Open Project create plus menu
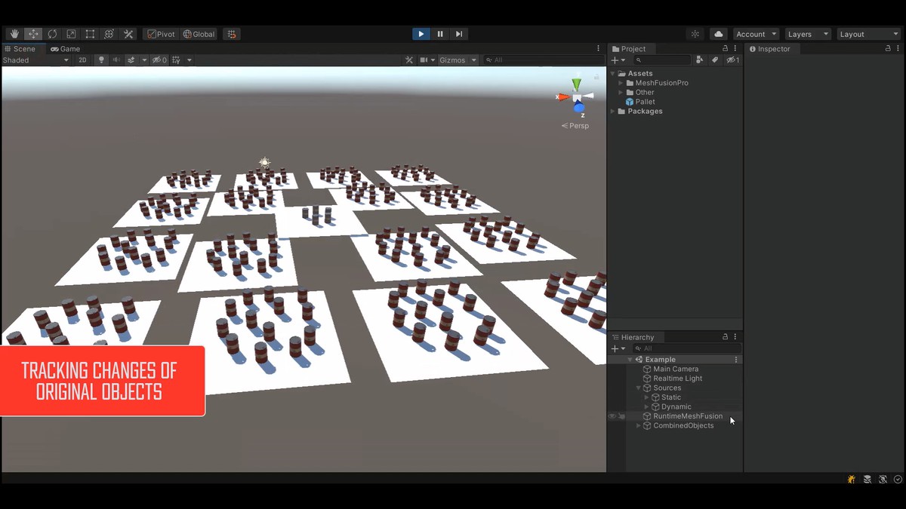 [618, 60]
